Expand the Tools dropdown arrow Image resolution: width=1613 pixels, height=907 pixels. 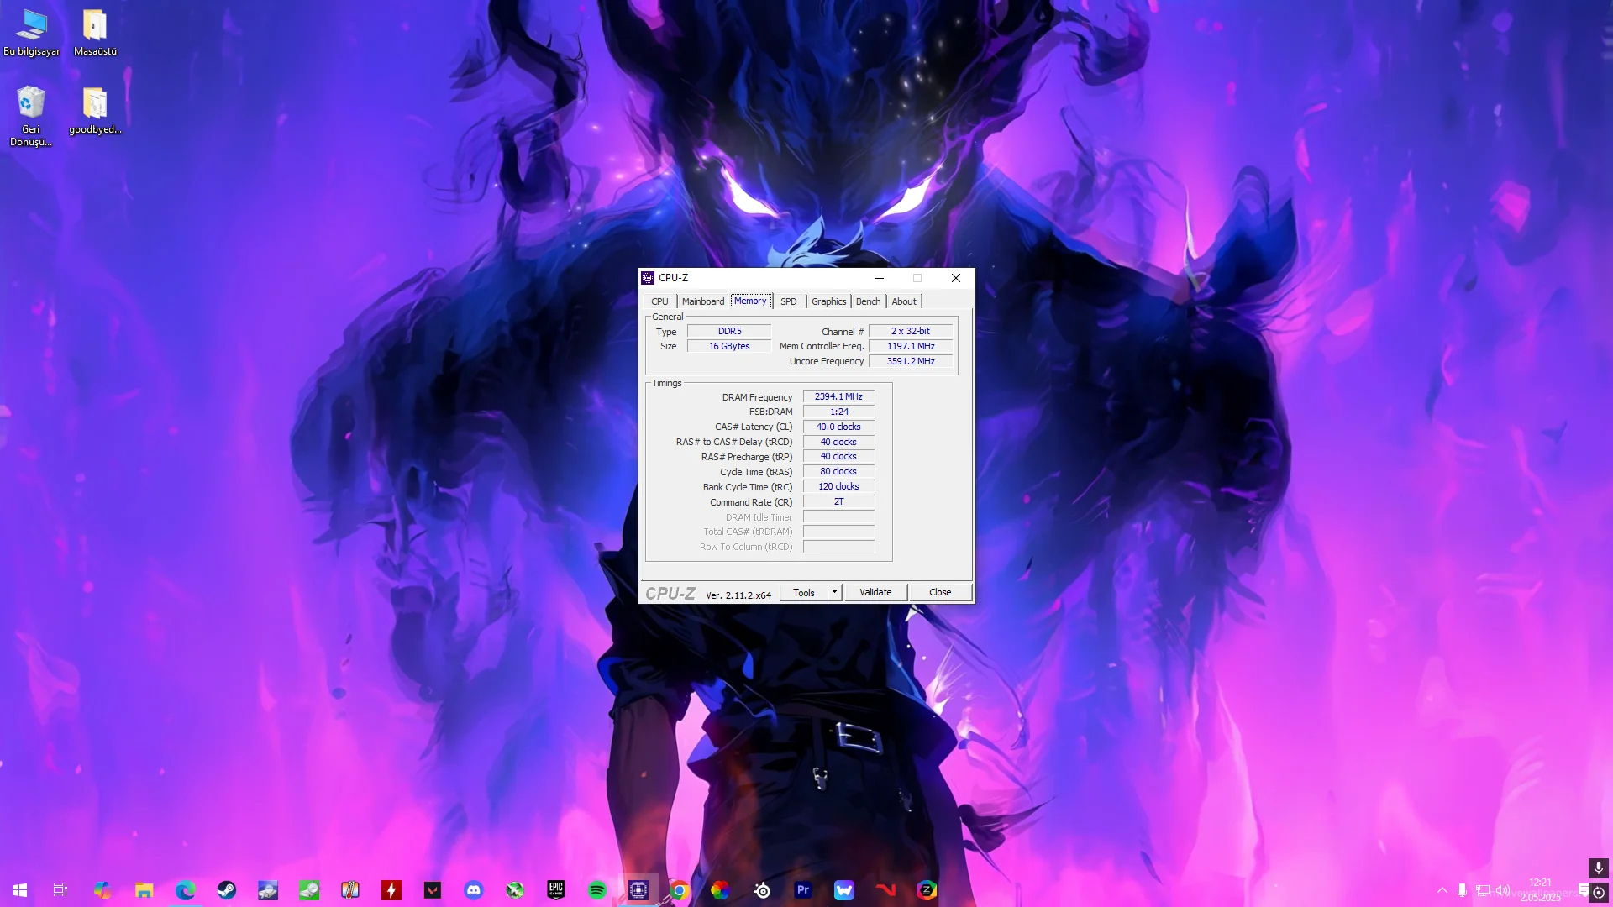coord(834,592)
